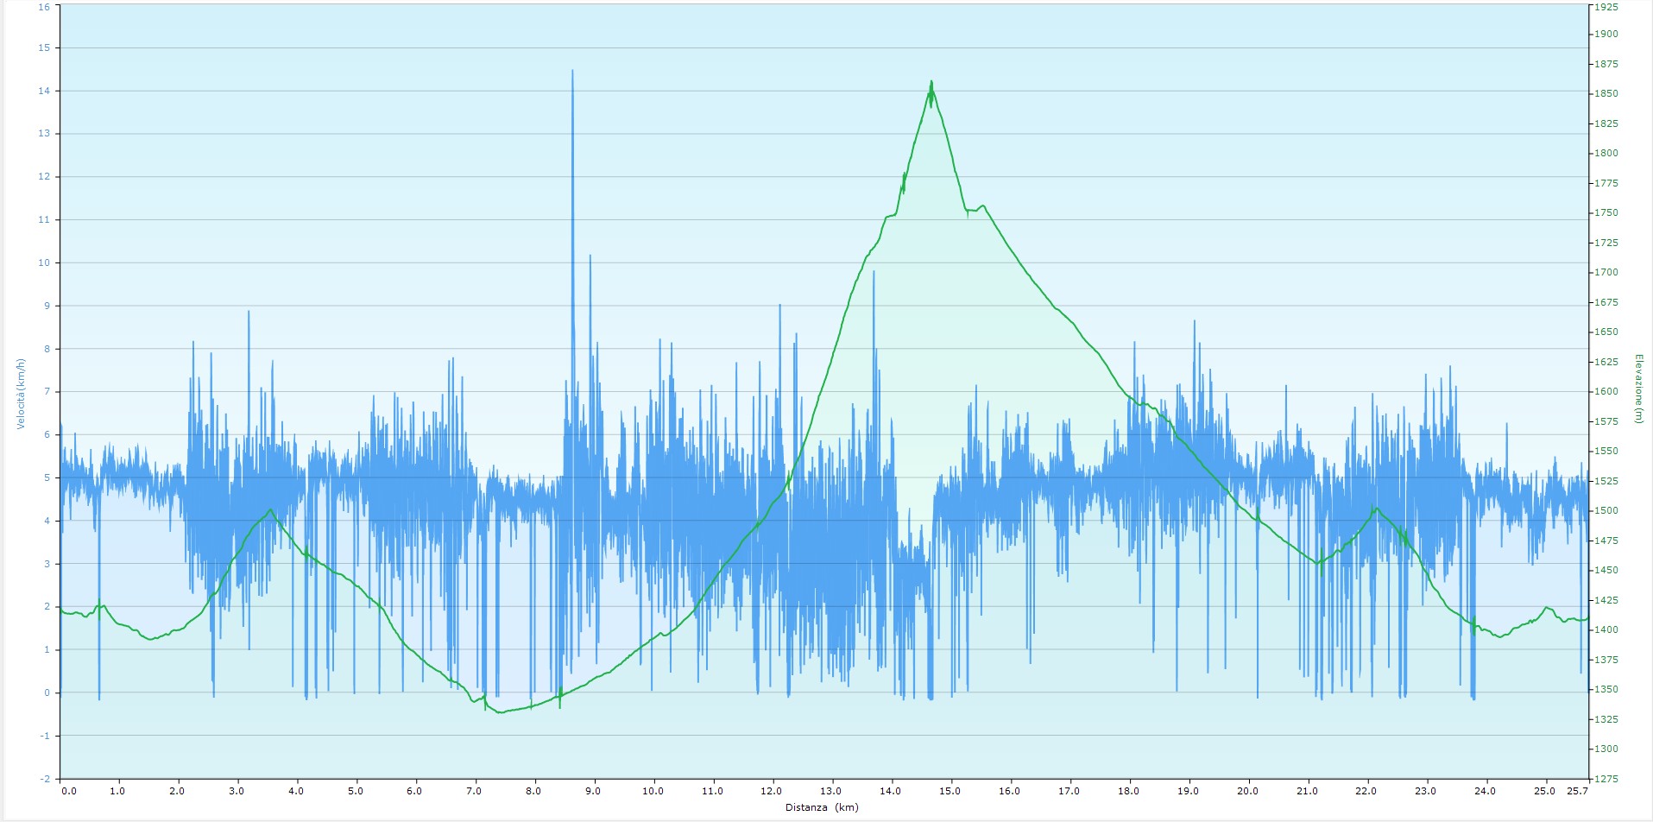The width and height of the screenshot is (1653, 822).
Task: Click the 1500 tick label on elevation axis
Action: coord(1606,511)
